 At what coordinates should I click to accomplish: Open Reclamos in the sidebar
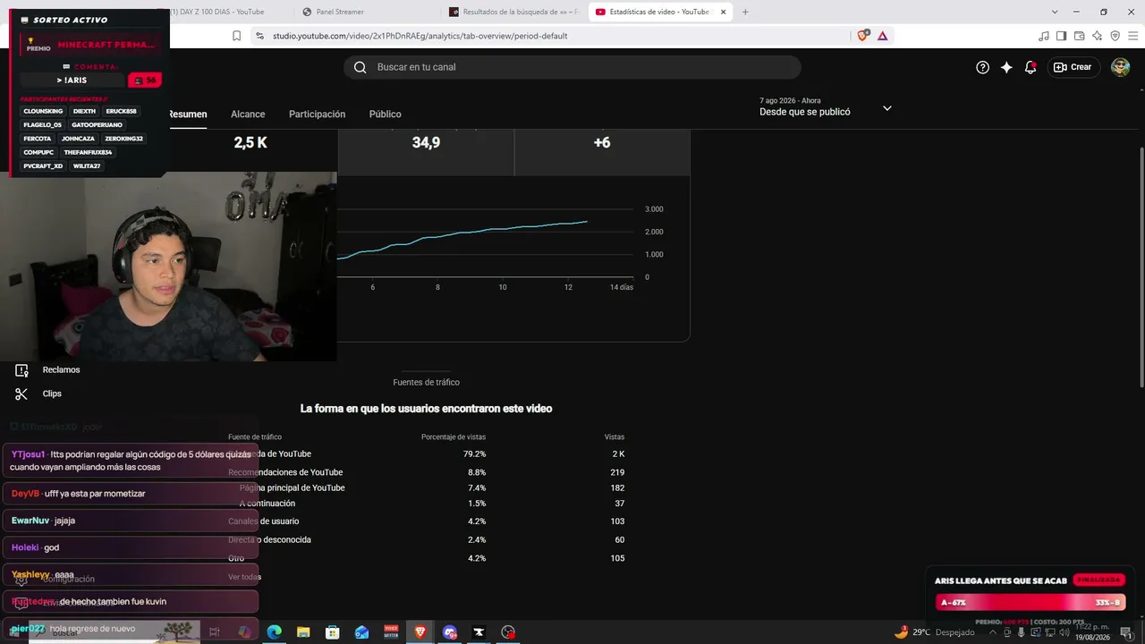(61, 370)
